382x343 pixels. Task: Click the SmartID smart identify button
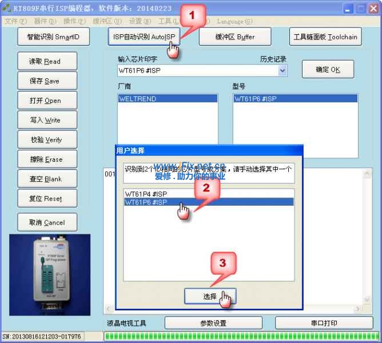[x=54, y=37]
